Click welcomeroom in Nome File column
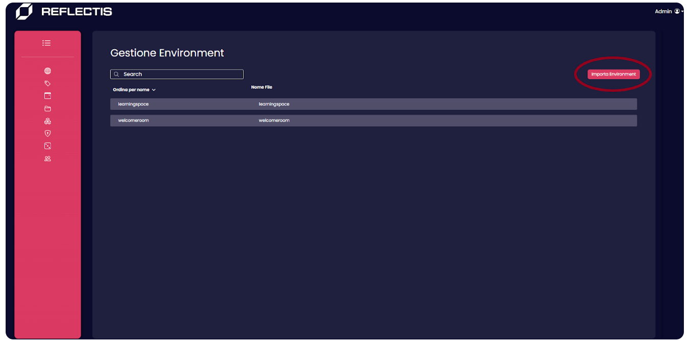The image size is (689, 342). pyautogui.click(x=274, y=121)
